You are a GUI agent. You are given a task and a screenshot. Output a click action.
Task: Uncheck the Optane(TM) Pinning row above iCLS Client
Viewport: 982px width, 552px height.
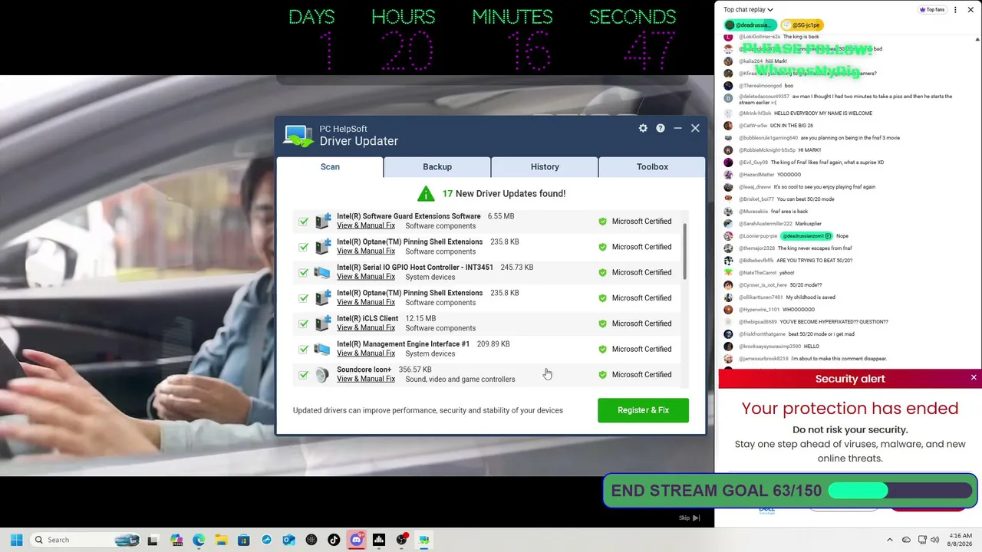coord(304,298)
